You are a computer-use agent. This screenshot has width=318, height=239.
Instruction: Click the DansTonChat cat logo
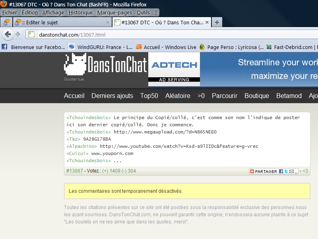[x=75, y=64]
